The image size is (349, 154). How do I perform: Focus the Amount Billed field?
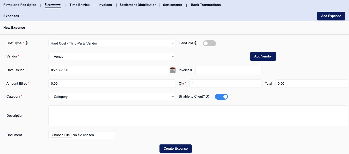[x=112, y=84]
